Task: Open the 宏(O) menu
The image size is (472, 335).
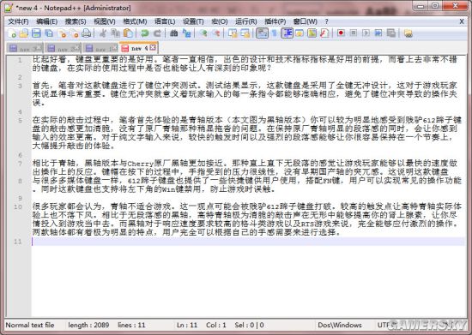Action: point(219,21)
